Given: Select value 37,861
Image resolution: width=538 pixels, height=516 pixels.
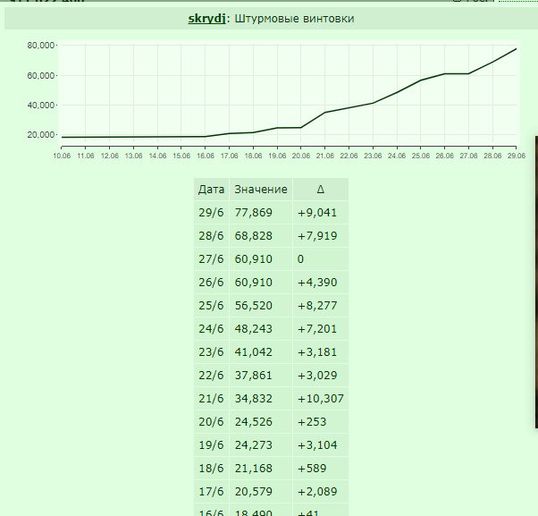Looking at the screenshot, I should 261,376.
